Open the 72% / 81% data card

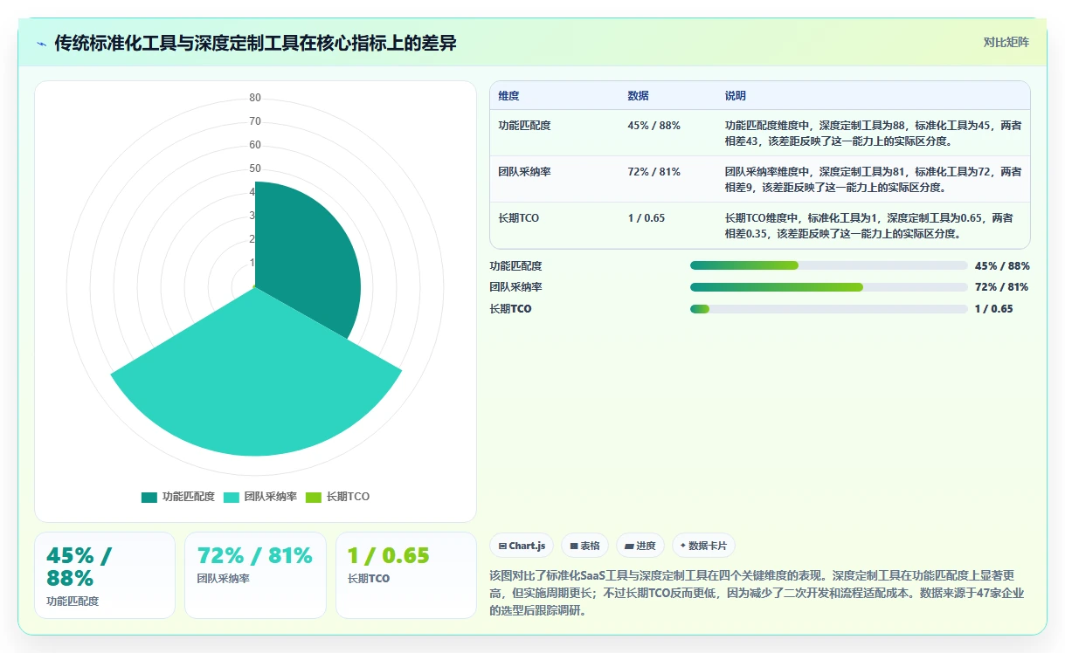255,575
